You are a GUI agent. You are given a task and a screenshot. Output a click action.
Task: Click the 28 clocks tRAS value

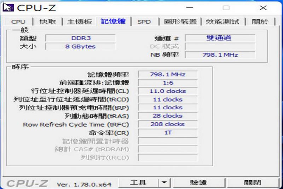168,116
